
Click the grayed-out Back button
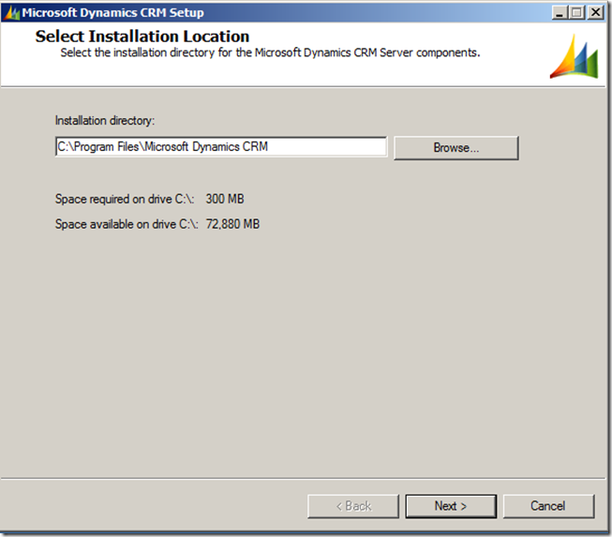[x=353, y=506]
